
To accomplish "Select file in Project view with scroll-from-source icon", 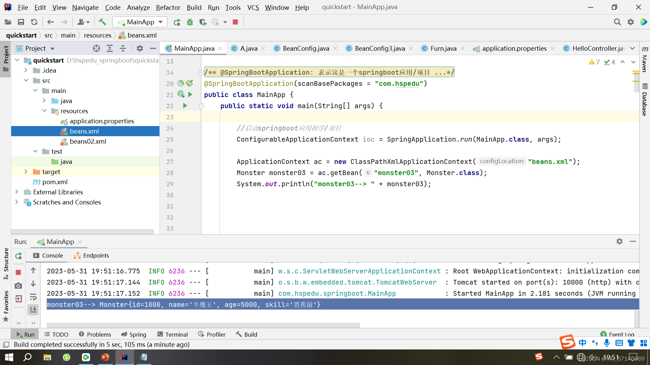I will [x=96, y=48].
